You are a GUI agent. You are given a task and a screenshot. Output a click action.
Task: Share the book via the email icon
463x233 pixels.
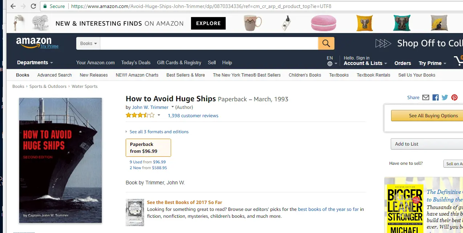point(426,97)
